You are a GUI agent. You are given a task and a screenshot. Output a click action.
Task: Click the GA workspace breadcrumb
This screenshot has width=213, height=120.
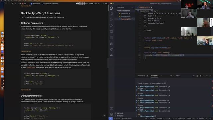[24, 4]
